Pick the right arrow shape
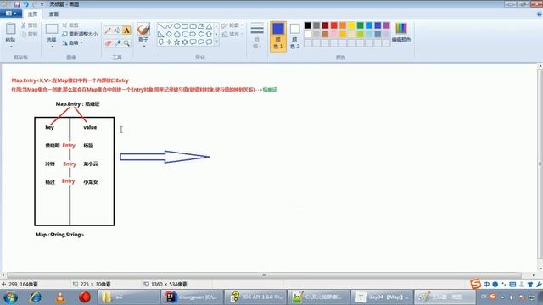The width and height of the screenshot is (543, 305). click(193, 34)
